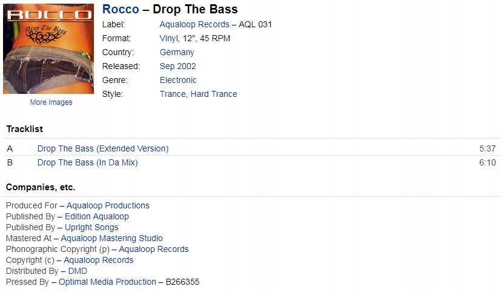Open the Germany country link

(177, 52)
